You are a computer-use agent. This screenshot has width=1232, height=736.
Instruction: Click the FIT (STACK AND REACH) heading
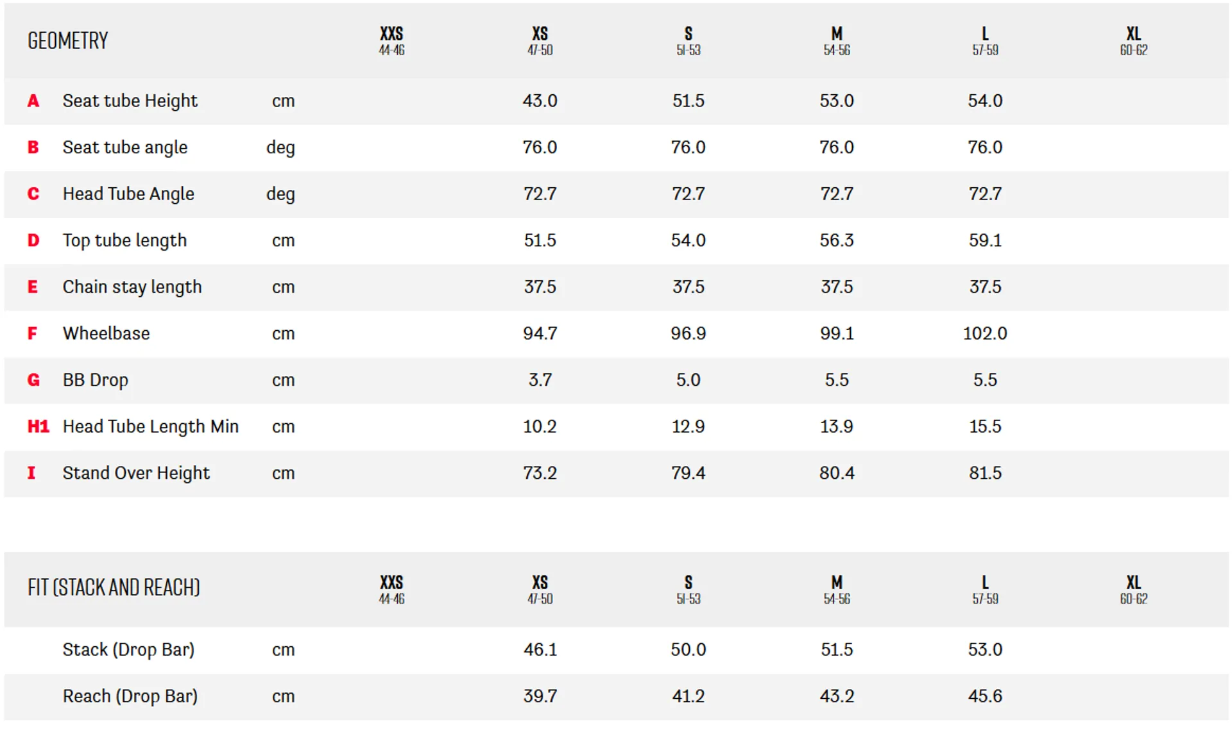click(x=114, y=588)
